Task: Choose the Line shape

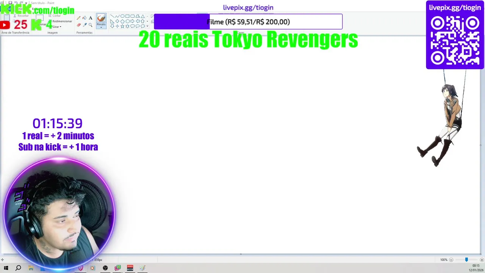Action: click(112, 16)
